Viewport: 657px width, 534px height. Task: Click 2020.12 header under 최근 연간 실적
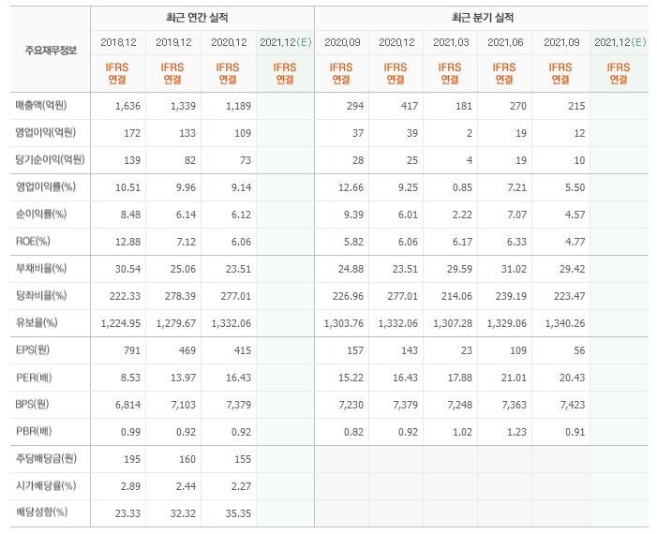click(230, 42)
